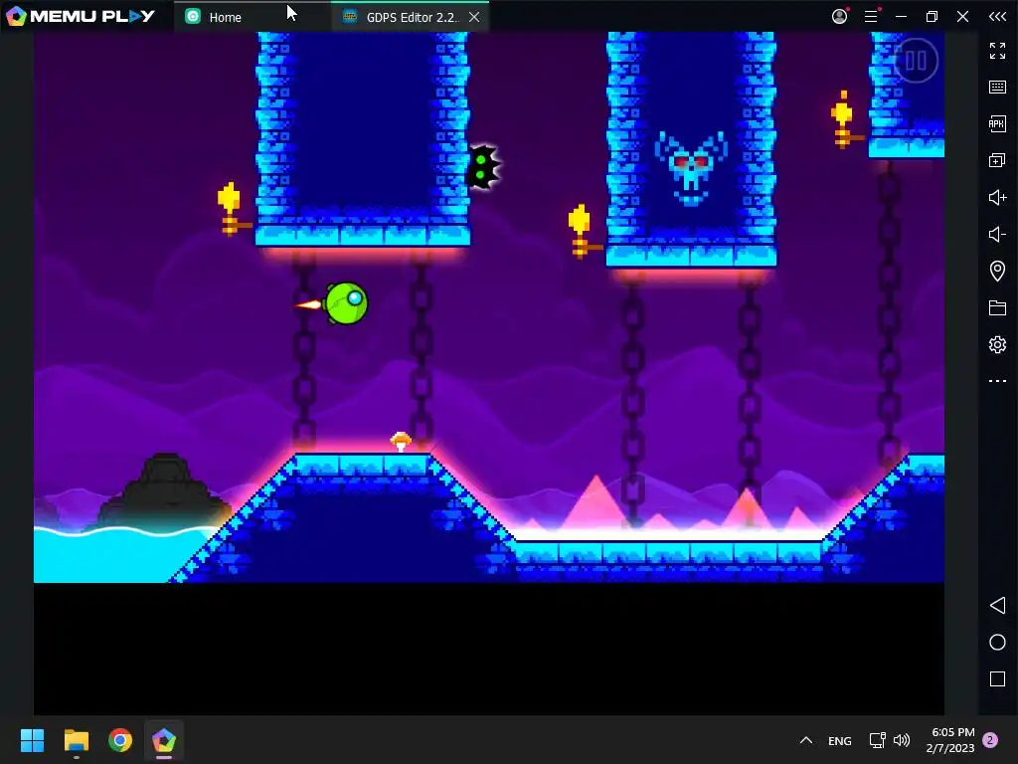
Task: Tap the green ball player character
Action: tap(345, 303)
